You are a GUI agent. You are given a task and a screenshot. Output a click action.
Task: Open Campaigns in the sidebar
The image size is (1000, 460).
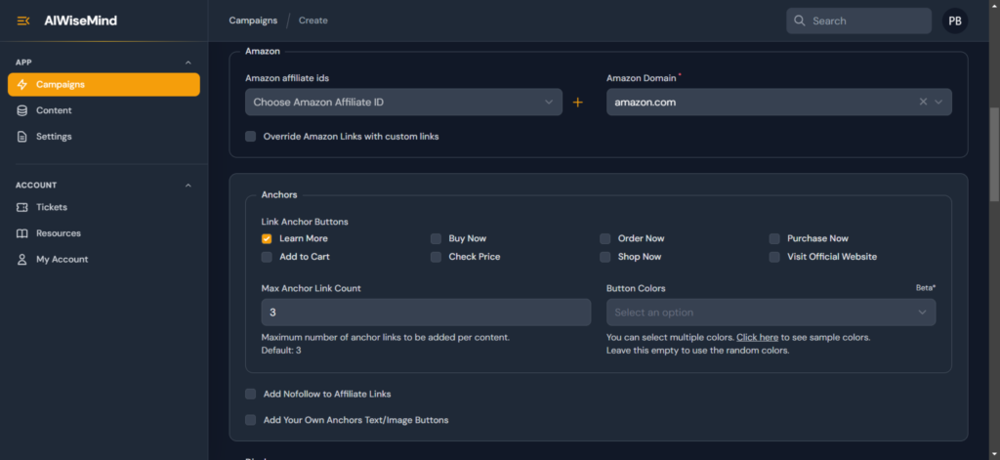[104, 84]
